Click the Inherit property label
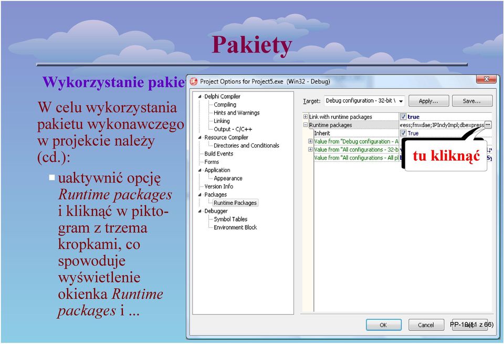Image resolution: width=504 pixels, height=344 pixels. point(322,133)
